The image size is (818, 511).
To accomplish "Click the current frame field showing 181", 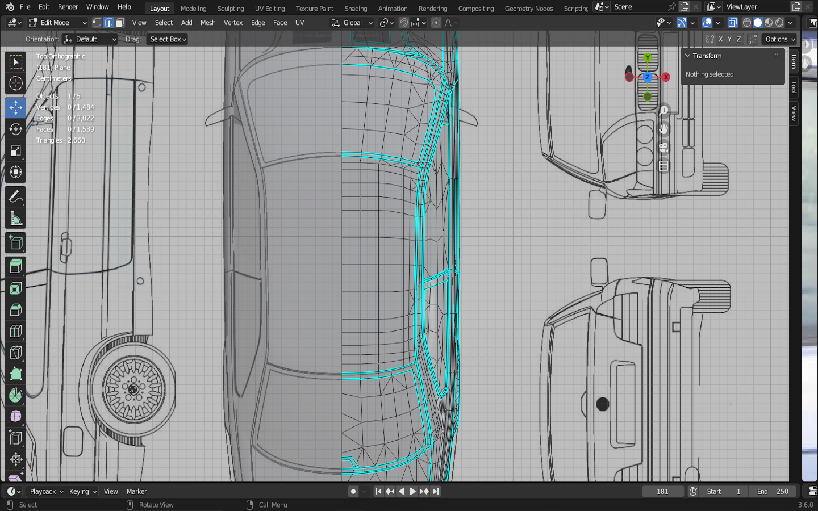I will click(x=662, y=491).
